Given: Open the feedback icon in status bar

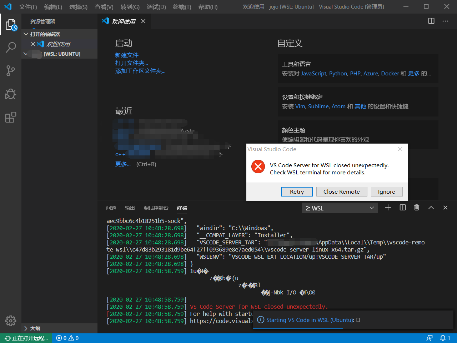Looking at the screenshot, I should coord(430,338).
